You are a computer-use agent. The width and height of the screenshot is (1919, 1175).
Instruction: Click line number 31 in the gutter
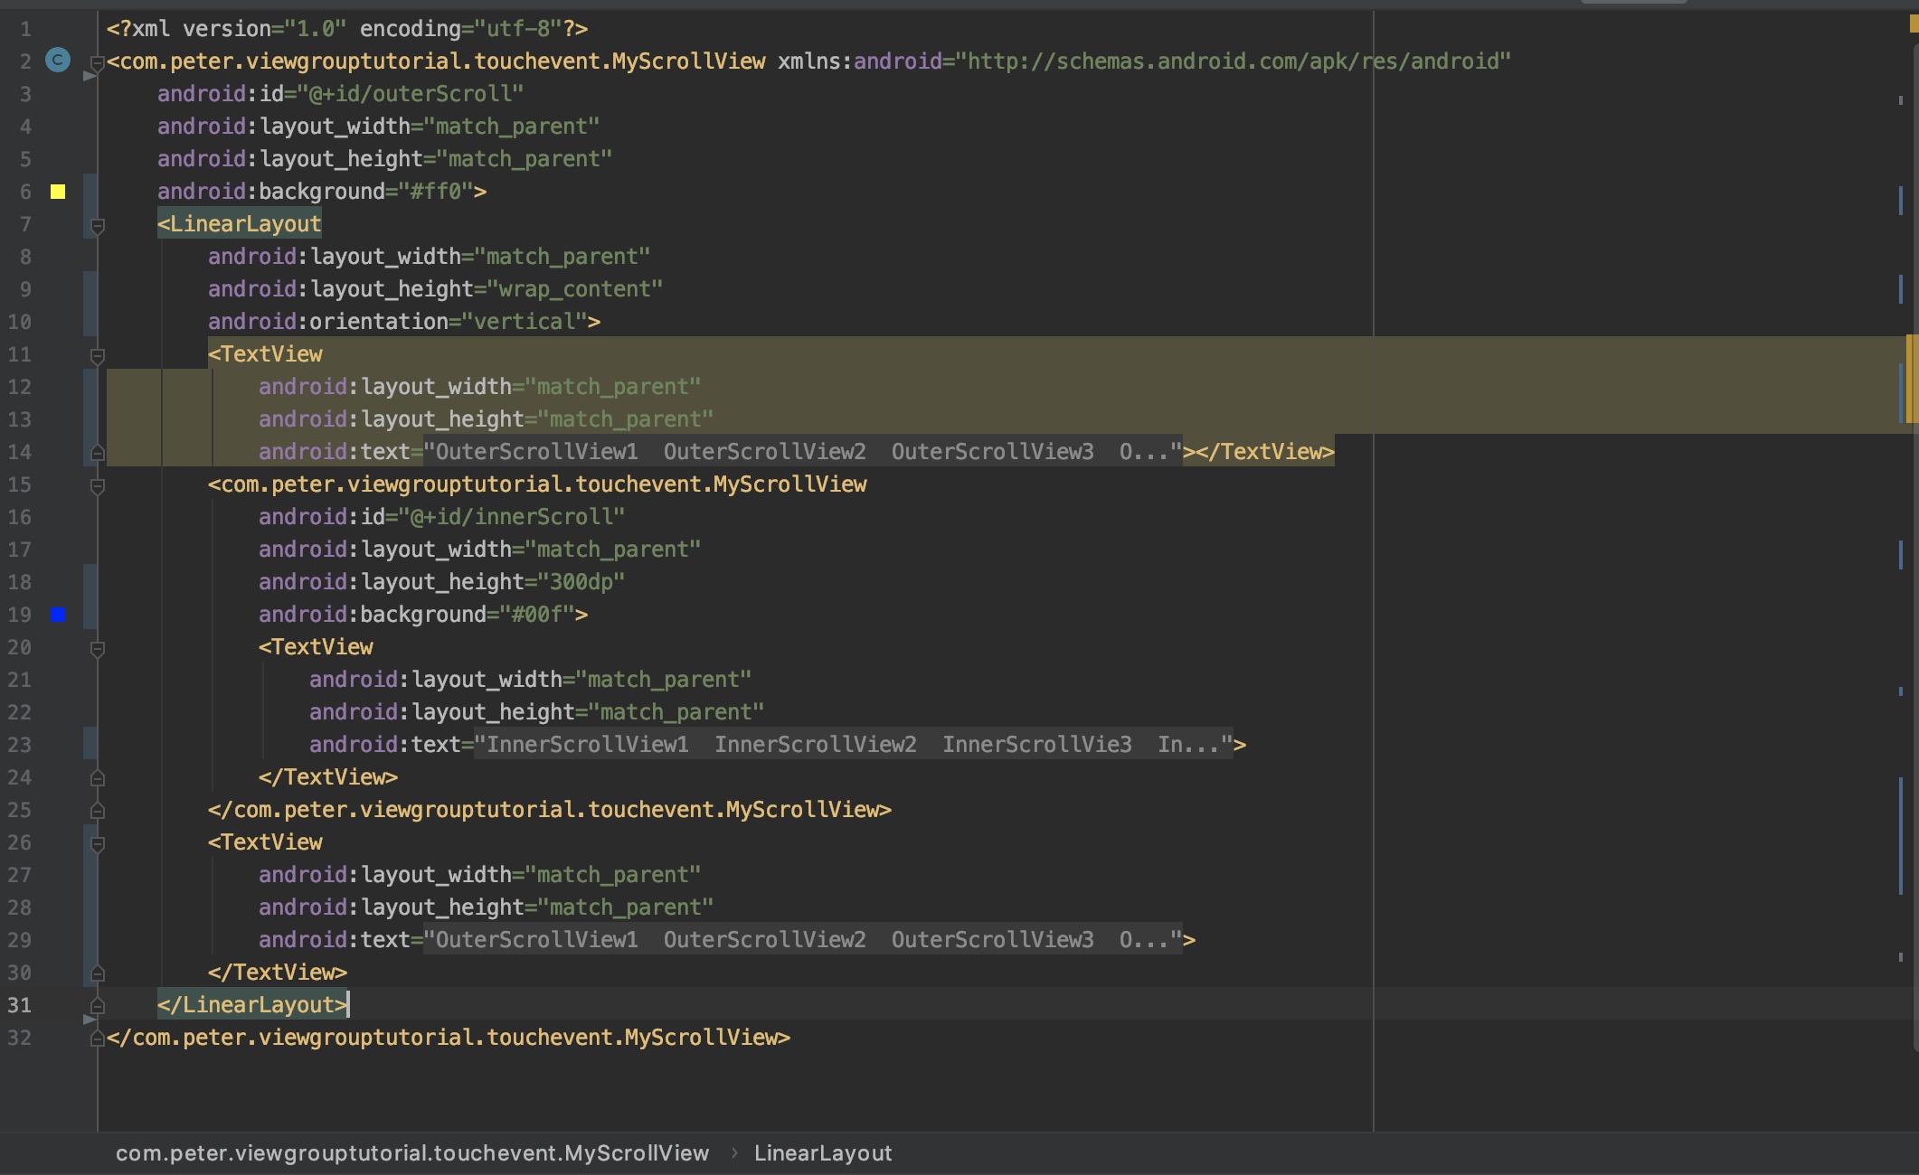19,1005
